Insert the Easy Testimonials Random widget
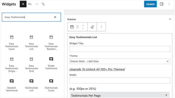175x98 pixels. [51, 43]
